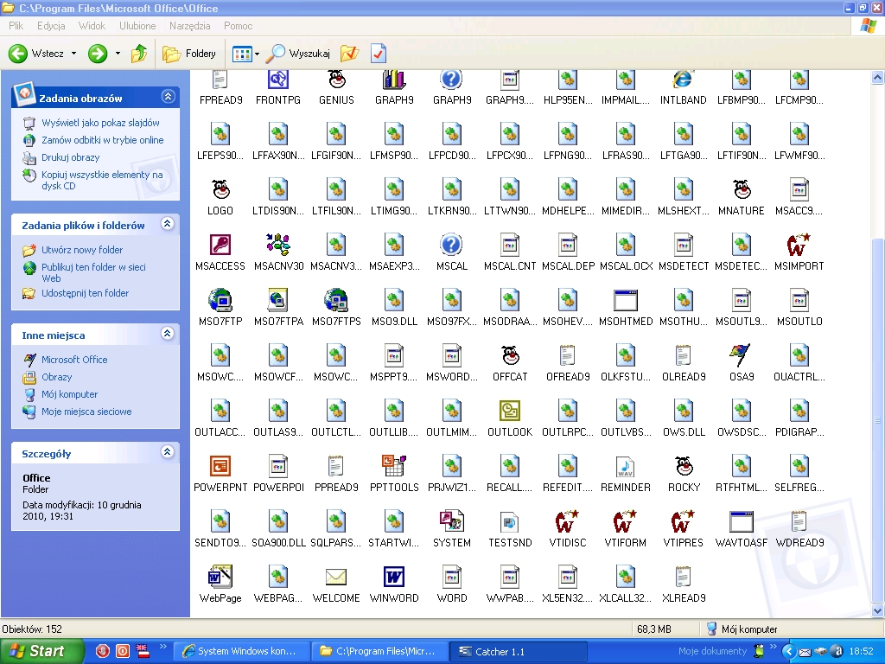This screenshot has height=664, width=885.
Task: Collapse the Zadania obrazów panel
Action: tap(169, 97)
